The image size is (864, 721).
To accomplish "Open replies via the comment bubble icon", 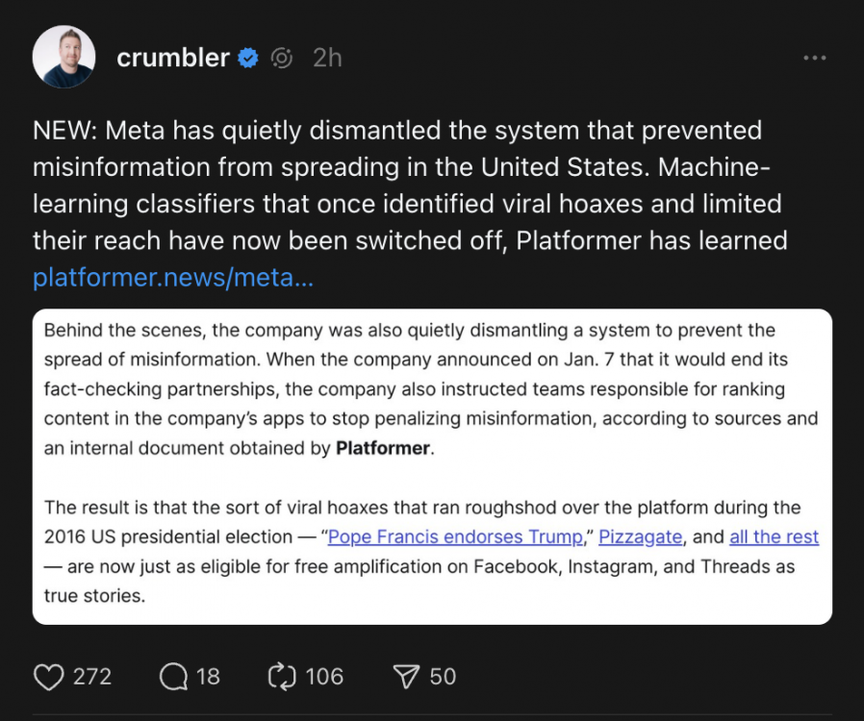I will coord(173,677).
